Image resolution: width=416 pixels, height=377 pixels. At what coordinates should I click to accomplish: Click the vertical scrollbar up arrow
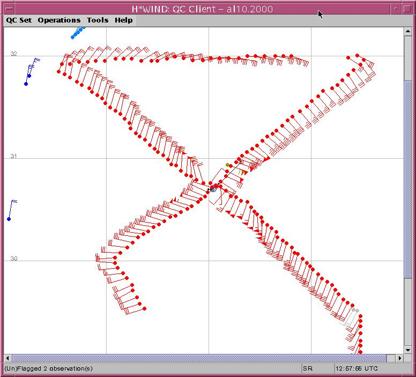(x=408, y=31)
